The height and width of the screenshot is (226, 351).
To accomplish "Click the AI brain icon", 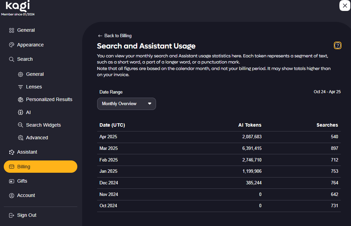I will tap(21, 112).
